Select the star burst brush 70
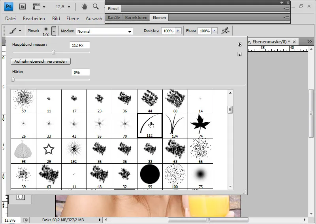This screenshot has height=224, width=316. click(x=125, y=125)
